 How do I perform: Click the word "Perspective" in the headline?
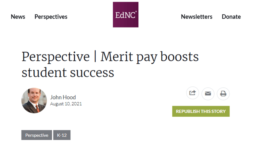56,57
